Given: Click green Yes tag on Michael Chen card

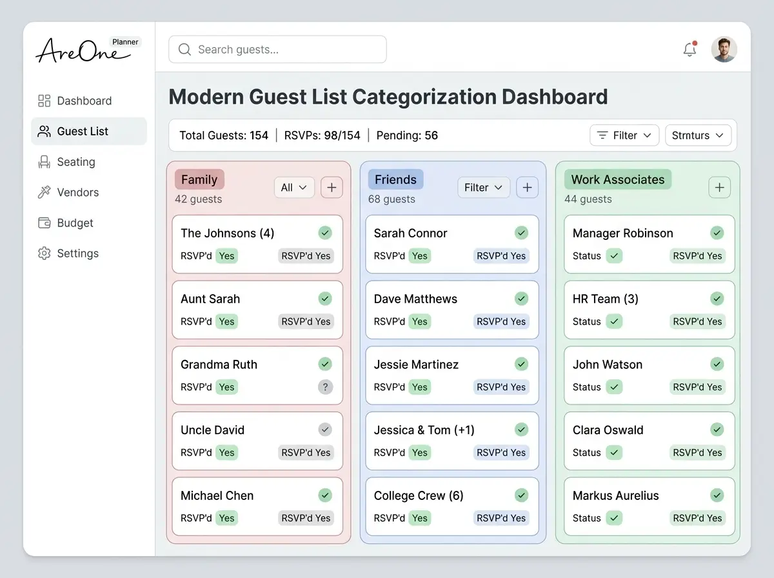Looking at the screenshot, I should coord(226,518).
